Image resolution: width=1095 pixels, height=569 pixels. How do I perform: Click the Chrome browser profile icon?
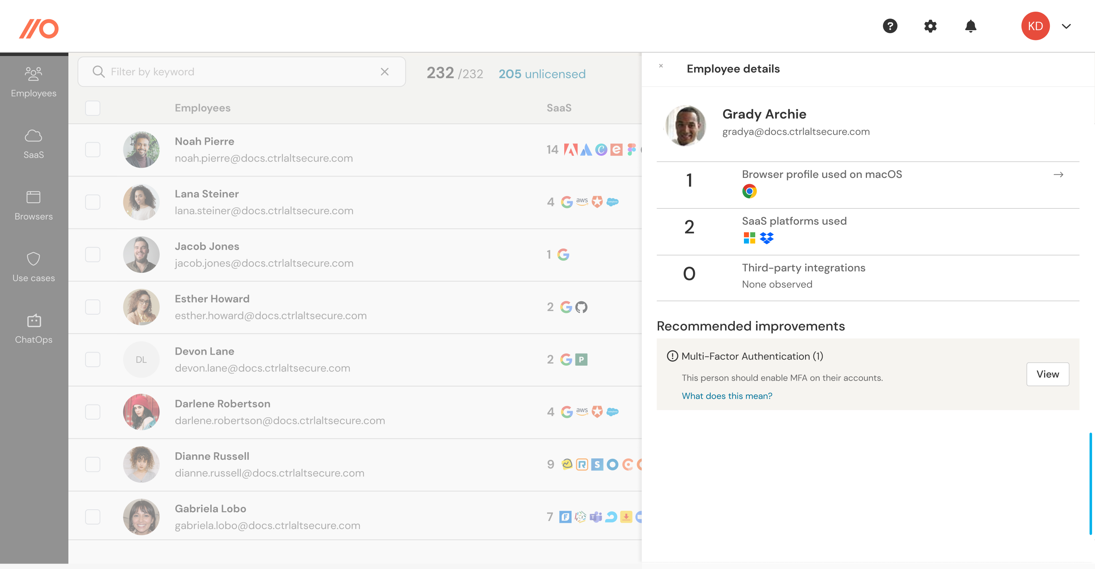749,191
